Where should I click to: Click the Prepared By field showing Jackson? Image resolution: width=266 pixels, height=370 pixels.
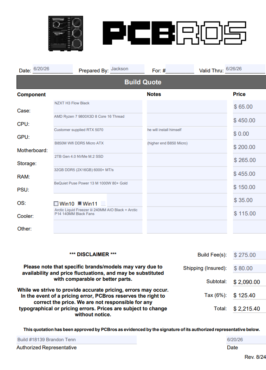coord(127,69)
